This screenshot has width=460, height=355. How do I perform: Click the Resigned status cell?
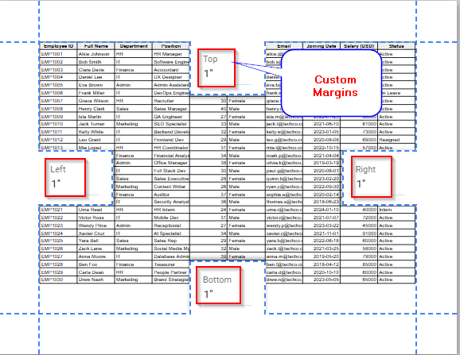coord(396,140)
